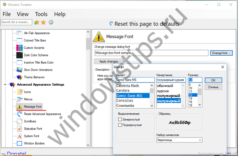The height and width of the screenshot is (156, 238).
Task: Click the Search for a tweak field
Action: coord(16,22)
